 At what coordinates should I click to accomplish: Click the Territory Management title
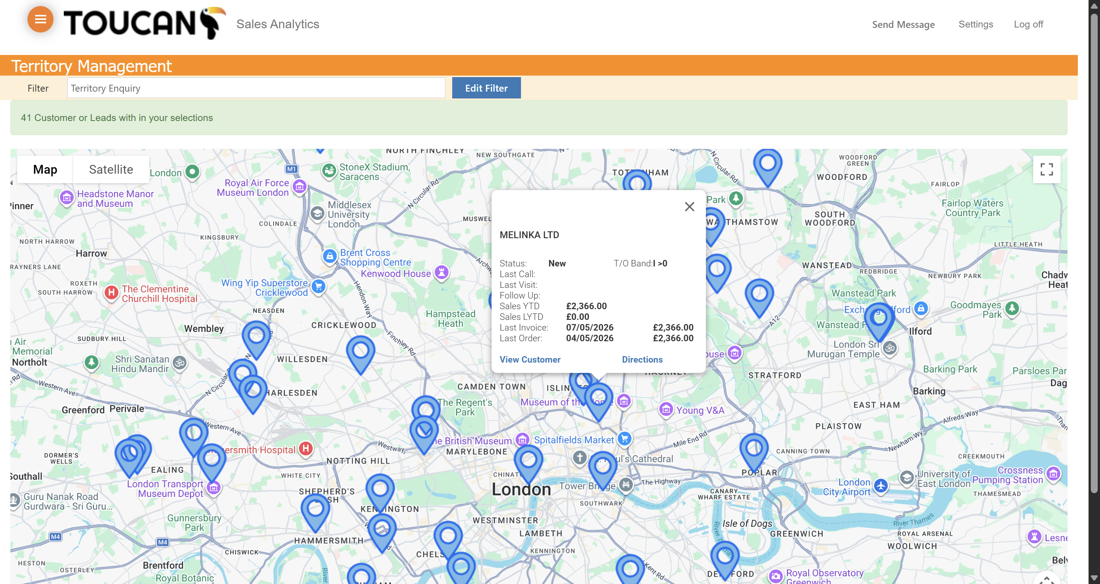[x=91, y=66]
